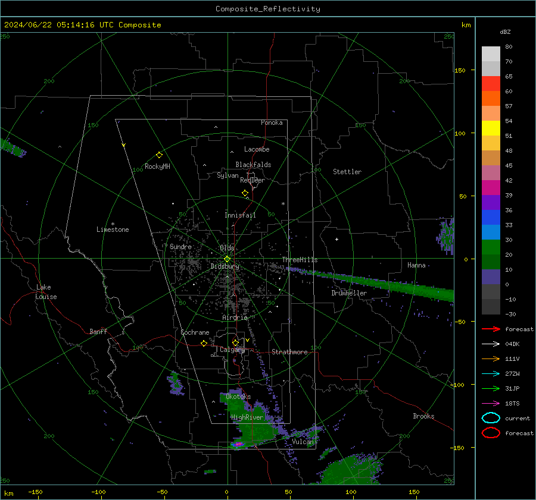The width and height of the screenshot is (536, 500).
Task: Click the -150 tick on bottom axis
Action: [x=35, y=492]
